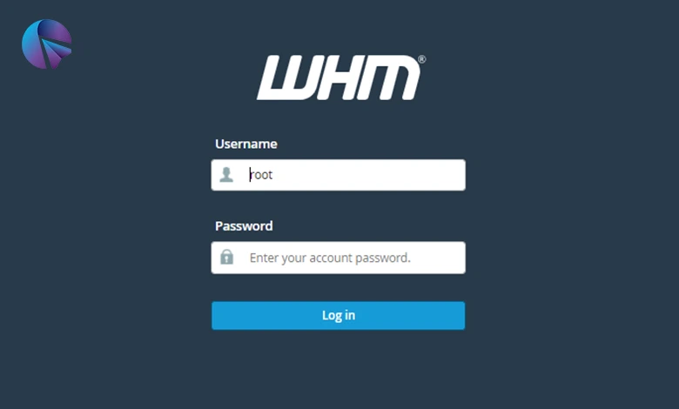Click the letter M in WHM logo
The height and width of the screenshot is (409, 679).
tap(386, 77)
